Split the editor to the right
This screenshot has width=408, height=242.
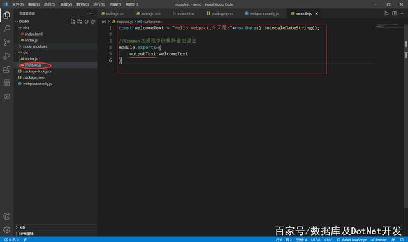pyautogui.click(x=394, y=13)
